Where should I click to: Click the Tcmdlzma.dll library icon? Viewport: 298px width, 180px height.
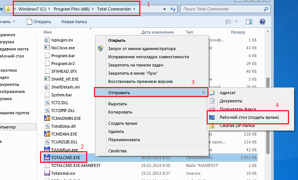tap(47, 126)
